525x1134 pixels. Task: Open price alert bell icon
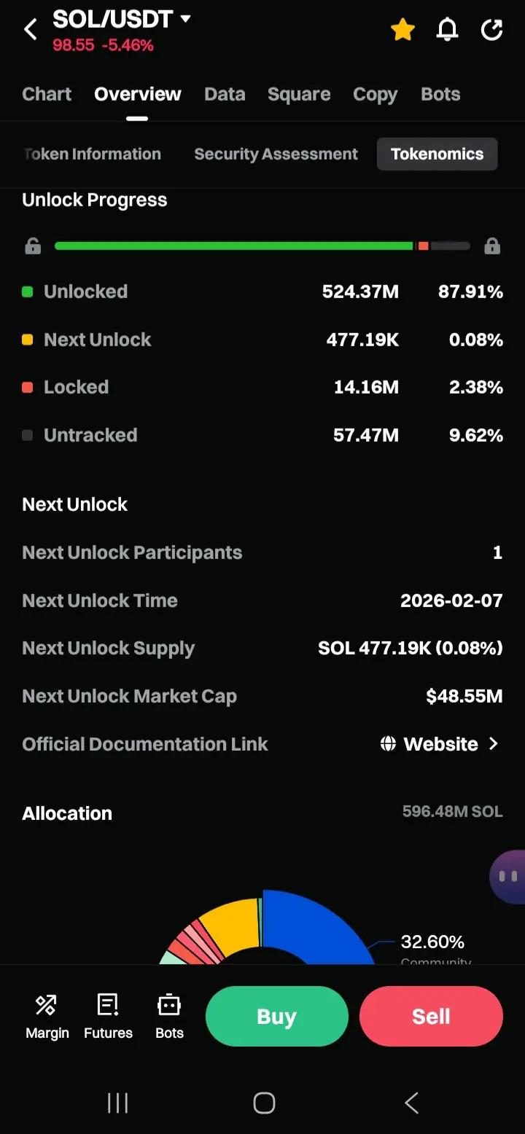point(447,30)
